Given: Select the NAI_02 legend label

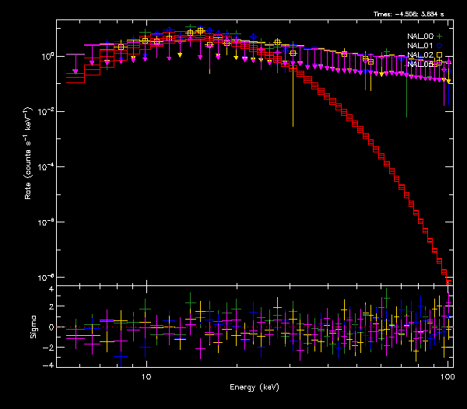Looking at the screenshot, I should click(x=420, y=55).
